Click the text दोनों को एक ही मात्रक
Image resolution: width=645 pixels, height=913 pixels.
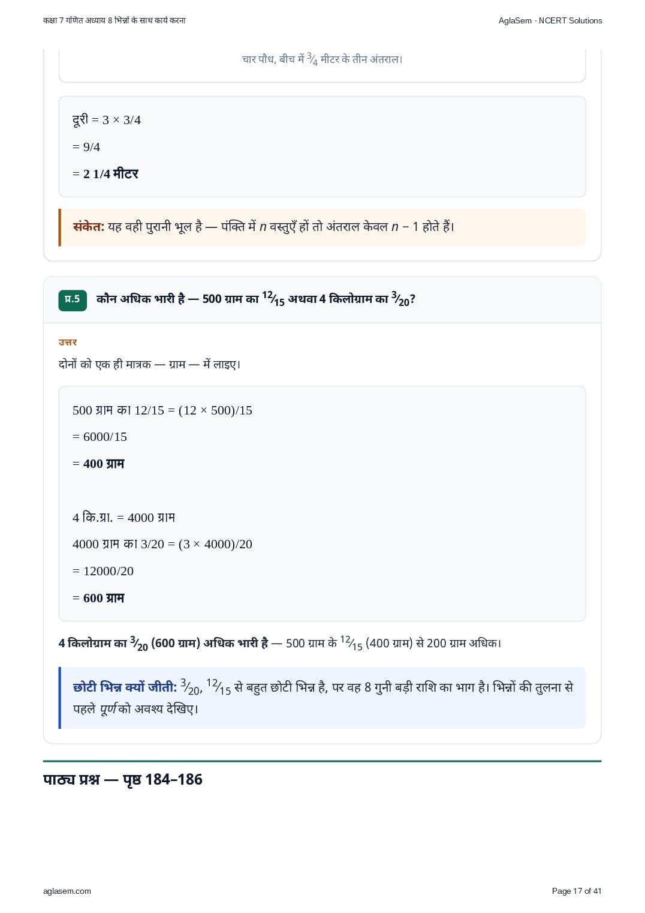(x=149, y=364)
